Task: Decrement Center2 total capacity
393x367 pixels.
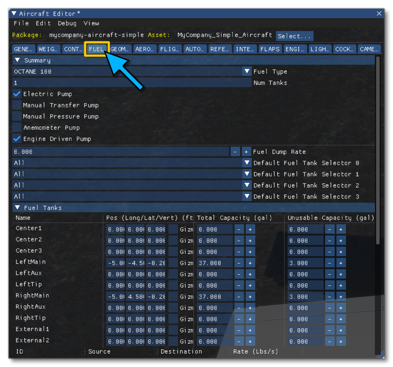Action: (239, 240)
